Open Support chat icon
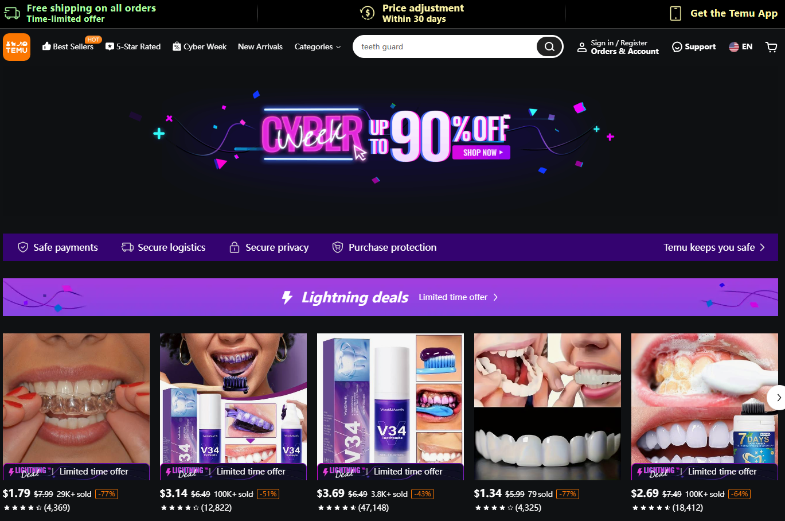785x521 pixels. pos(677,47)
